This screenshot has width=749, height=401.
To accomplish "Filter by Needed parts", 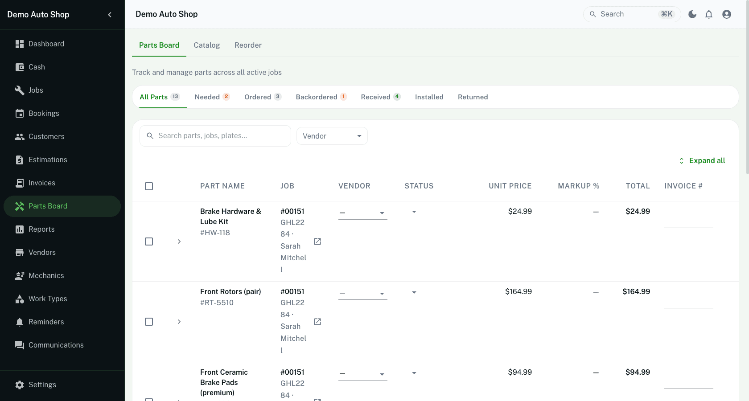I will pyautogui.click(x=212, y=97).
